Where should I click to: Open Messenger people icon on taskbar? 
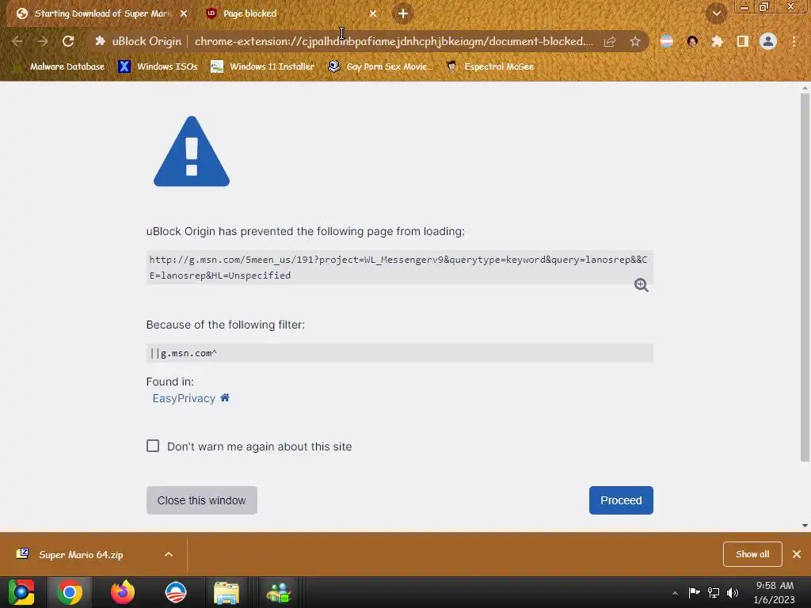coord(279,592)
